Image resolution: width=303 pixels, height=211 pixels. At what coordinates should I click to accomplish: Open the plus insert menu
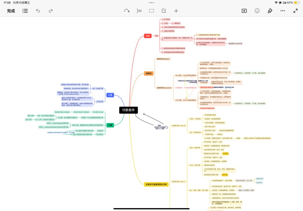pyautogui.click(x=176, y=11)
